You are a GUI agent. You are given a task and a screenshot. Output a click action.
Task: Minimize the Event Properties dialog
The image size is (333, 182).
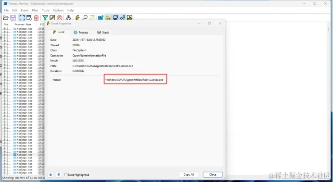coord(199,24)
